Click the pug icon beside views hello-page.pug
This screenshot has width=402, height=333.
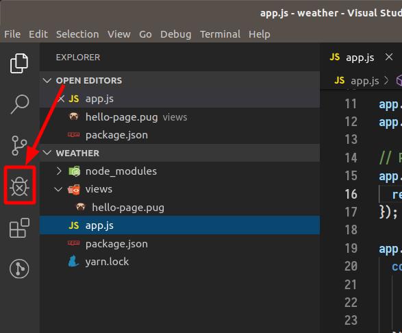(80, 207)
